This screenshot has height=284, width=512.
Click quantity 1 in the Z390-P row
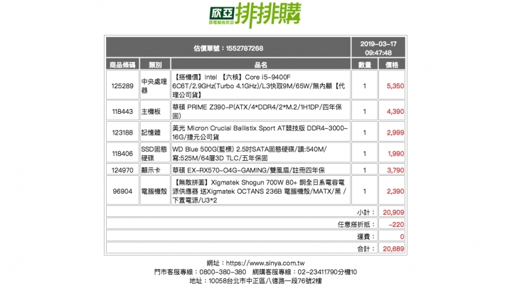364,112
